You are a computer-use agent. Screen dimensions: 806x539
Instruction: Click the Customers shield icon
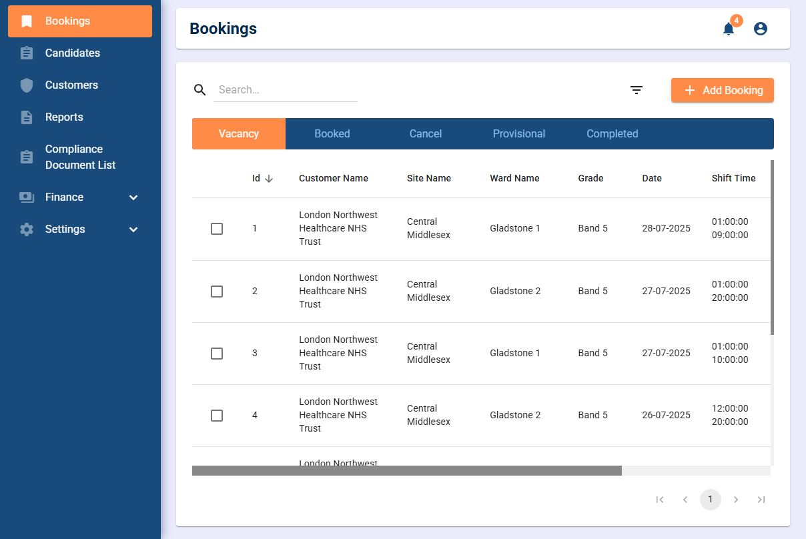pos(27,85)
